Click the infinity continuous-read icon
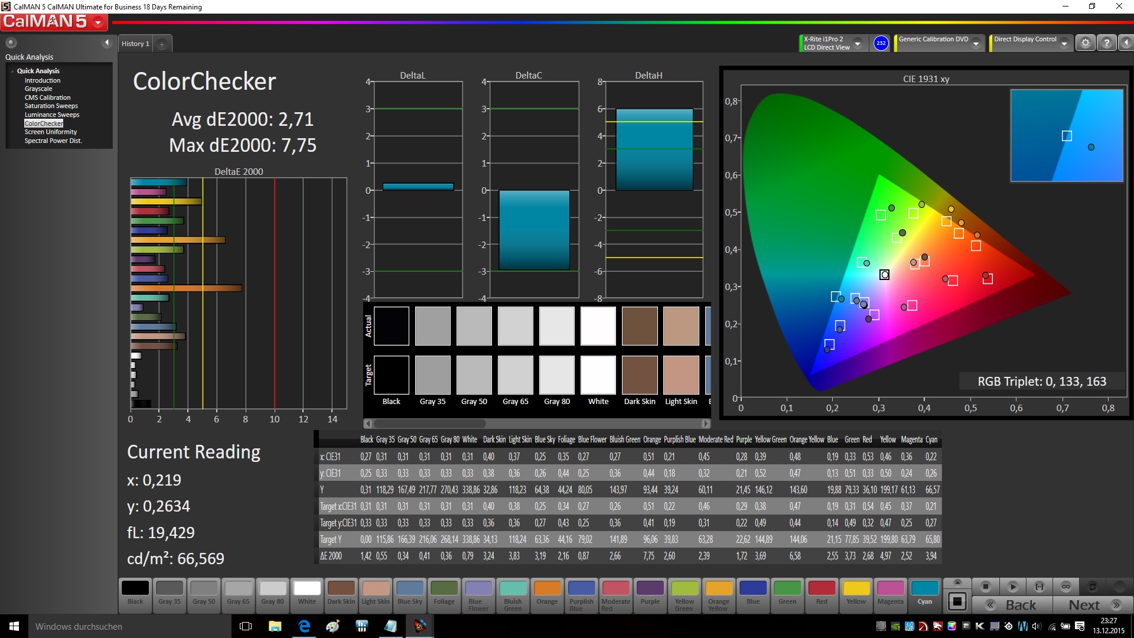The width and height of the screenshot is (1134, 638). point(1066,587)
